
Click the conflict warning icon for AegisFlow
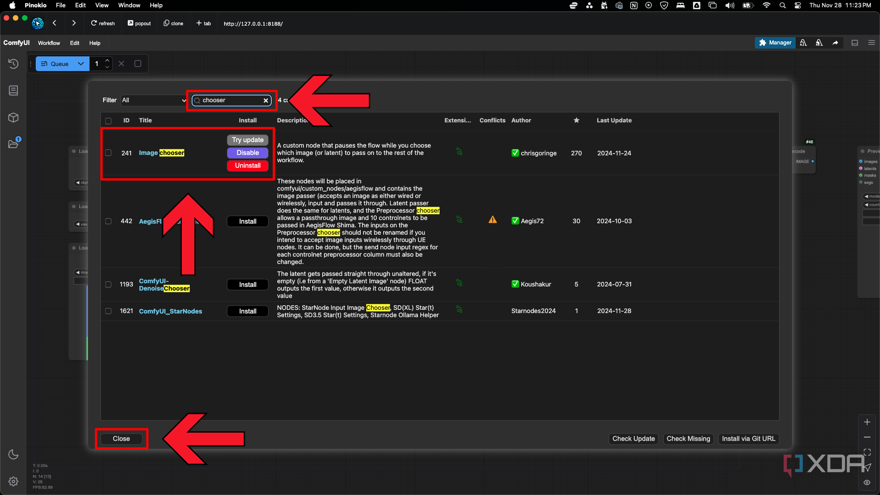coord(493,220)
